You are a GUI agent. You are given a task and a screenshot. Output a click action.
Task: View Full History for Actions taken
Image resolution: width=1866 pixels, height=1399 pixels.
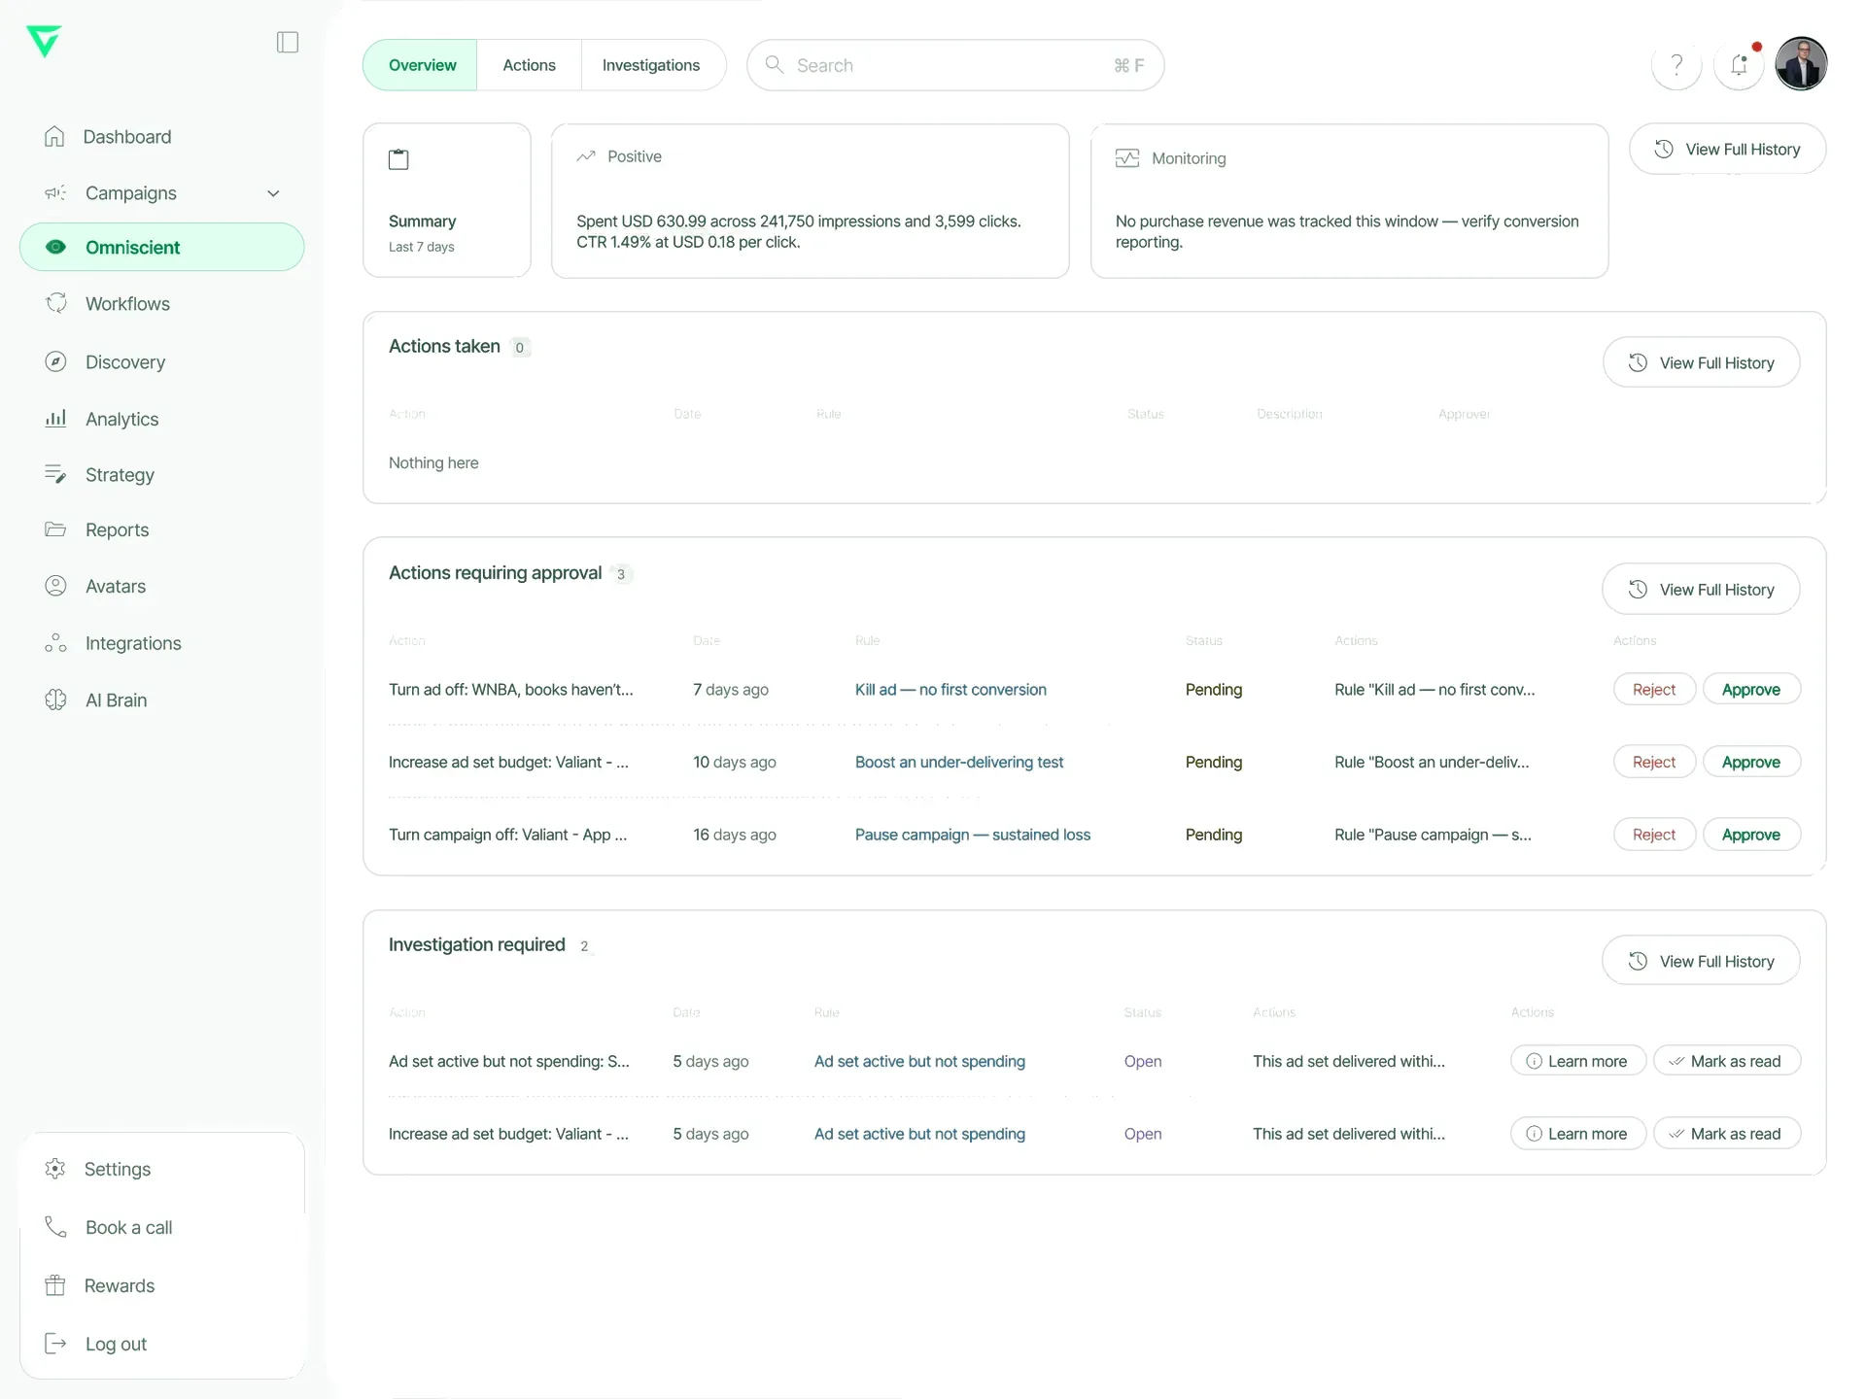point(1701,362)
